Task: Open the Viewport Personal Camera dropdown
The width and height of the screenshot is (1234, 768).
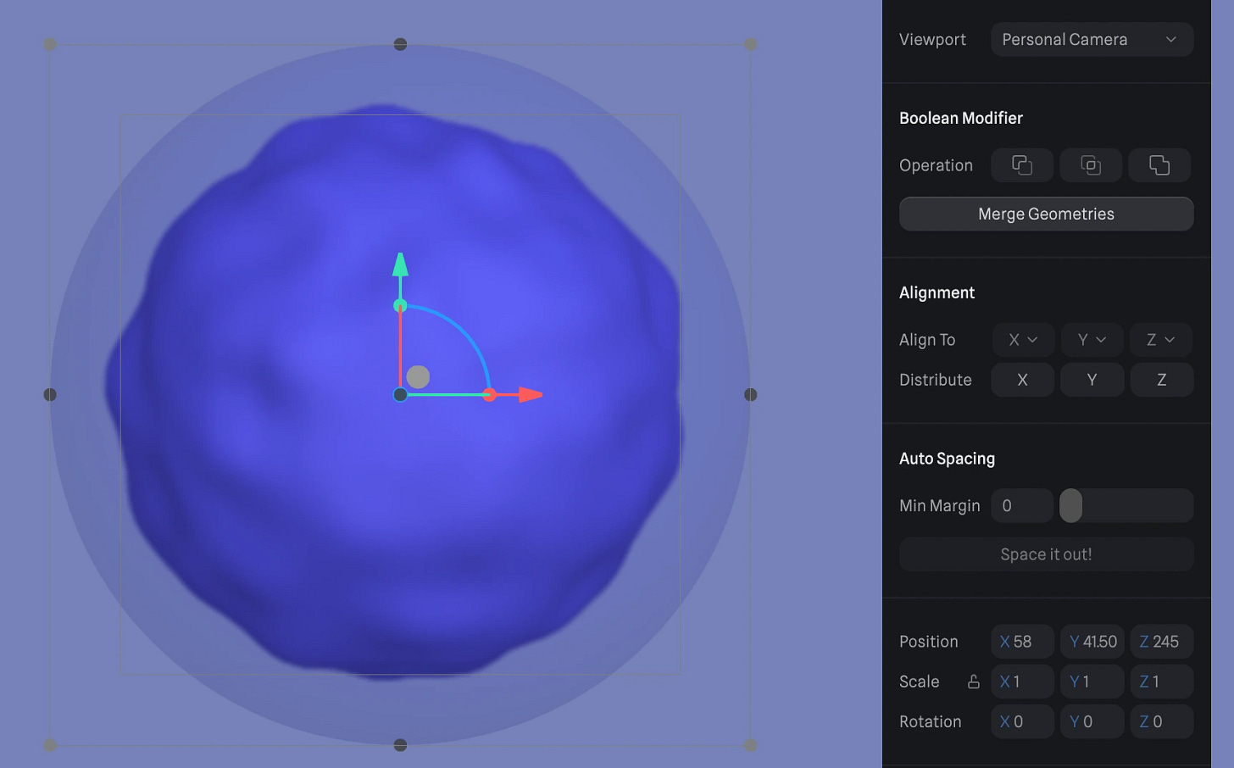Action: click(x=1092, y=40)
